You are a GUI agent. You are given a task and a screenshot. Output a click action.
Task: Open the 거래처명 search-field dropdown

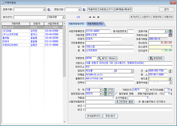63,17
